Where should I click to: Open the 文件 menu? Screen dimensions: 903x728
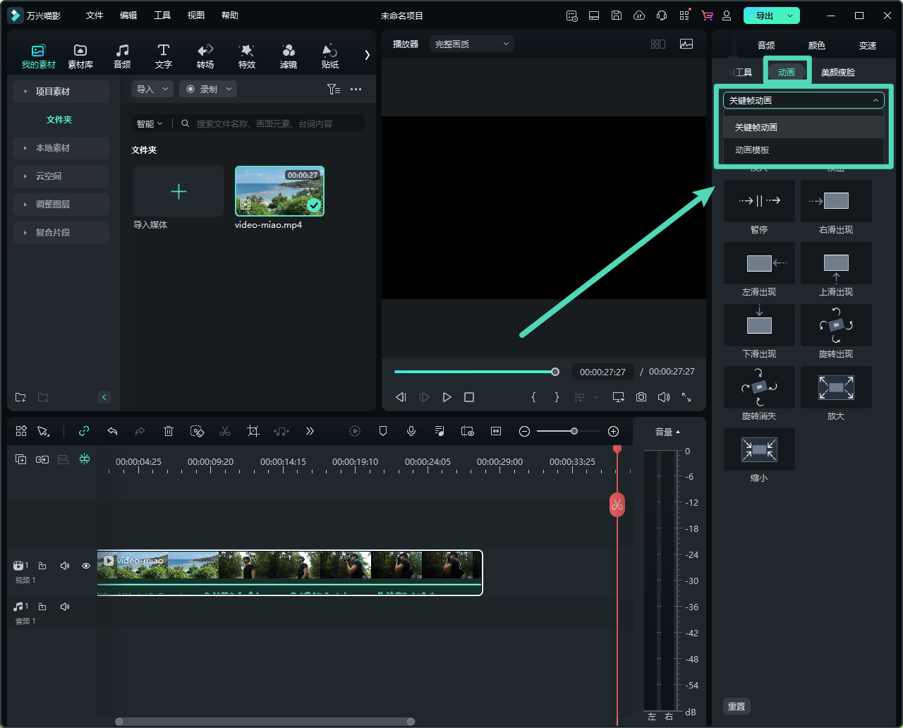coord(95,16)
